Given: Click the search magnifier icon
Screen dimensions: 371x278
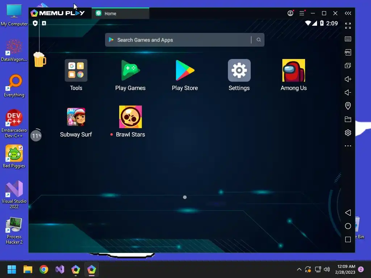Looking at the screenshot, I should pos(259,40).
